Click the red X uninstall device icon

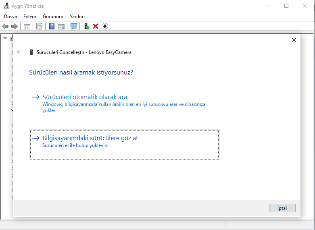pyautogui.click(x=96, y=26)
